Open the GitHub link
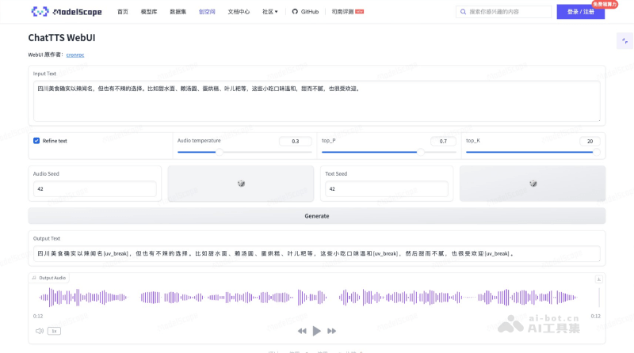The height and width of the screenshot is (353, 634). [306, 12]
